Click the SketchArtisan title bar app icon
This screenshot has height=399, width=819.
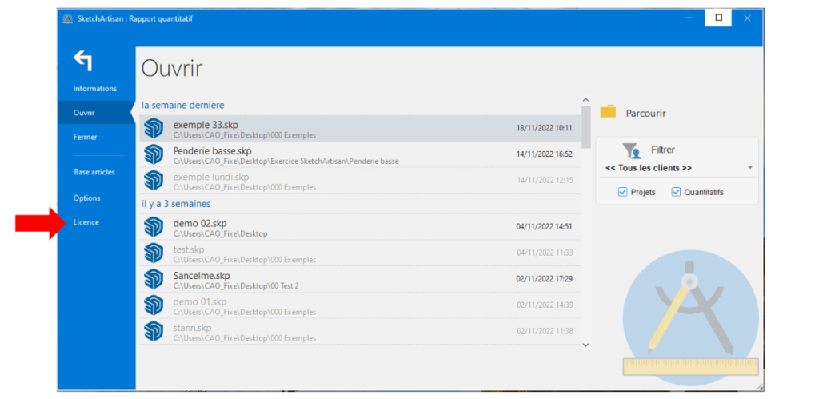[x=67, y=18]
